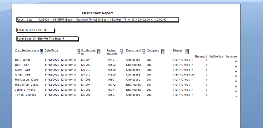Select the name Butt, Jamie
This screenshot has height=128, width=263.
(x=23, y=60)
